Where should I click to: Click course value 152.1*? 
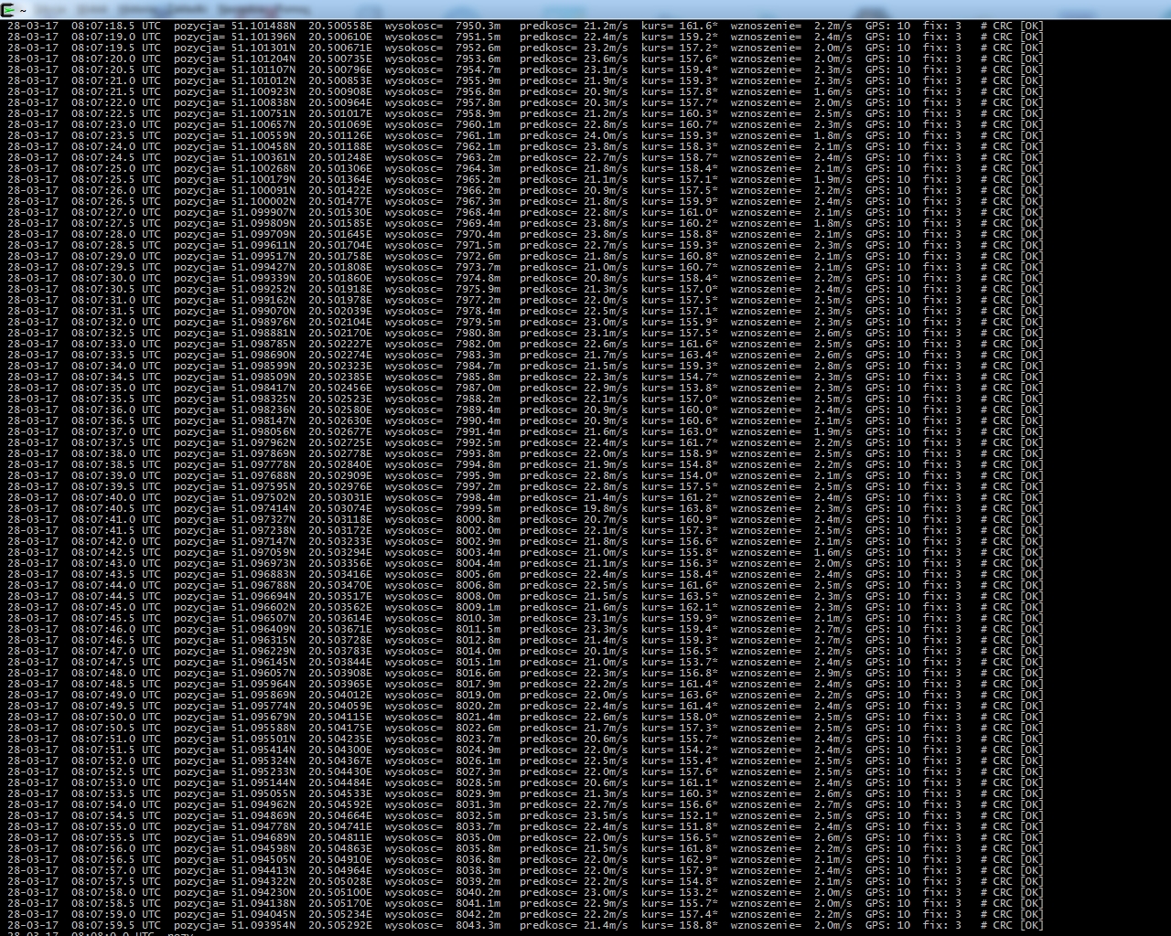point(699,815)
